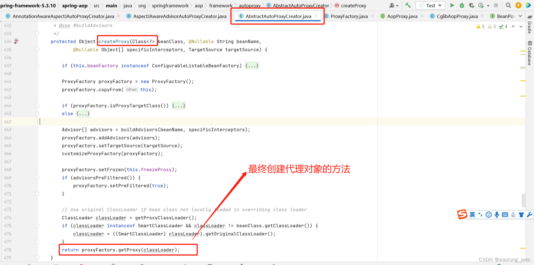This screenshot has height=265, width=534.
Task: Click the aop breadcrumb segment
Action: pos(199,6)
